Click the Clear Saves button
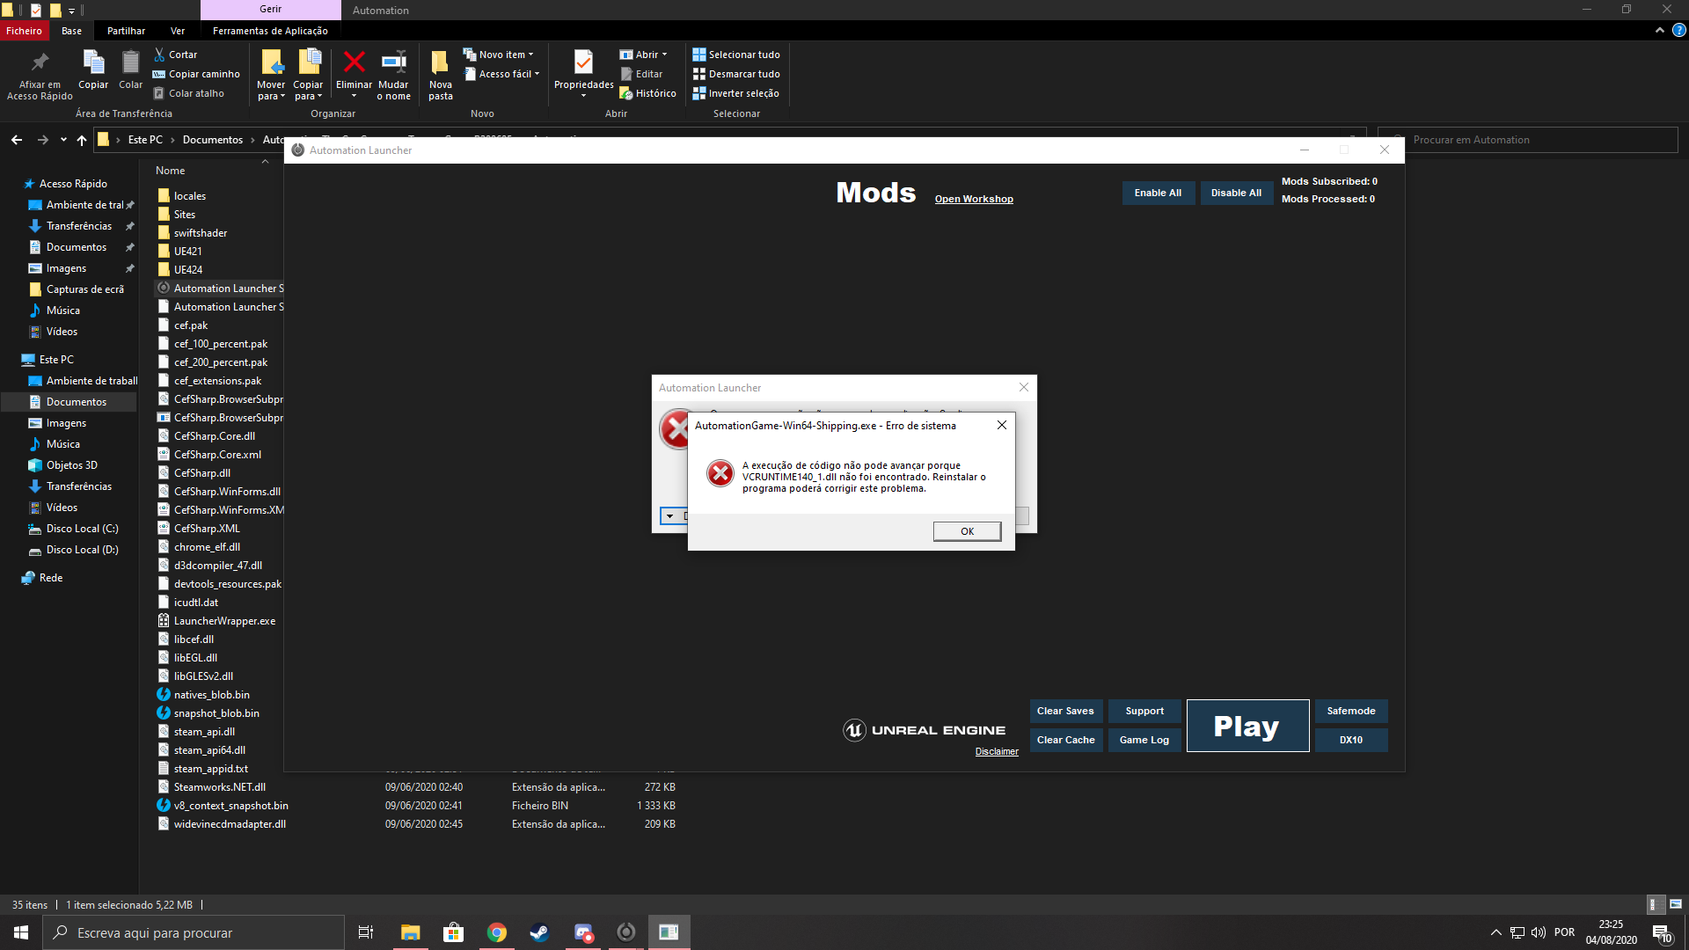 [x=1065, y=711]
